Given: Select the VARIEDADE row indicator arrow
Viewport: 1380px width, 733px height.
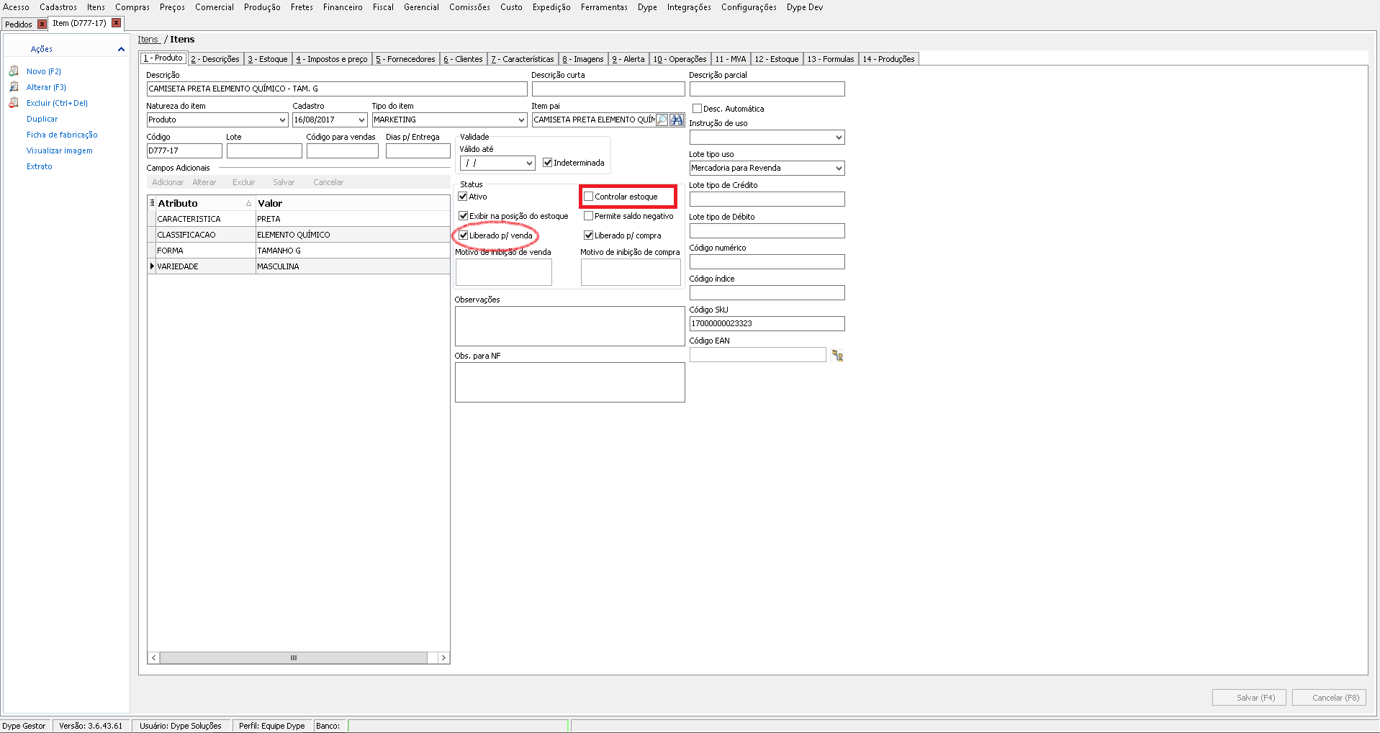Looking at the screenshot, I should 152,266.
